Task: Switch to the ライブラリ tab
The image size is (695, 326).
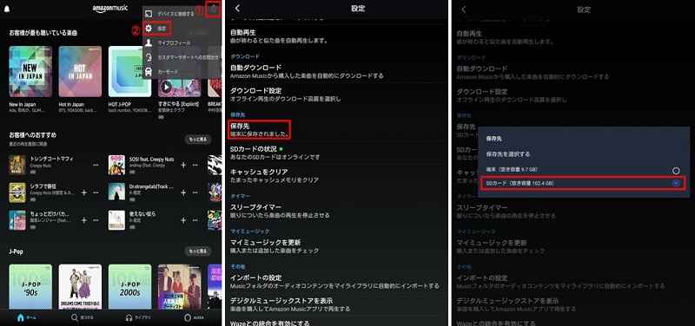Action: (138, 317)
